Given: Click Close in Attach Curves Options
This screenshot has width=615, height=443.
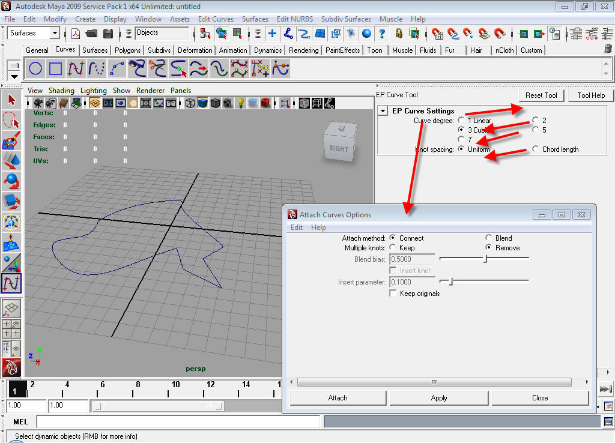Looking at the screenshot, I should tap(540, 398).
